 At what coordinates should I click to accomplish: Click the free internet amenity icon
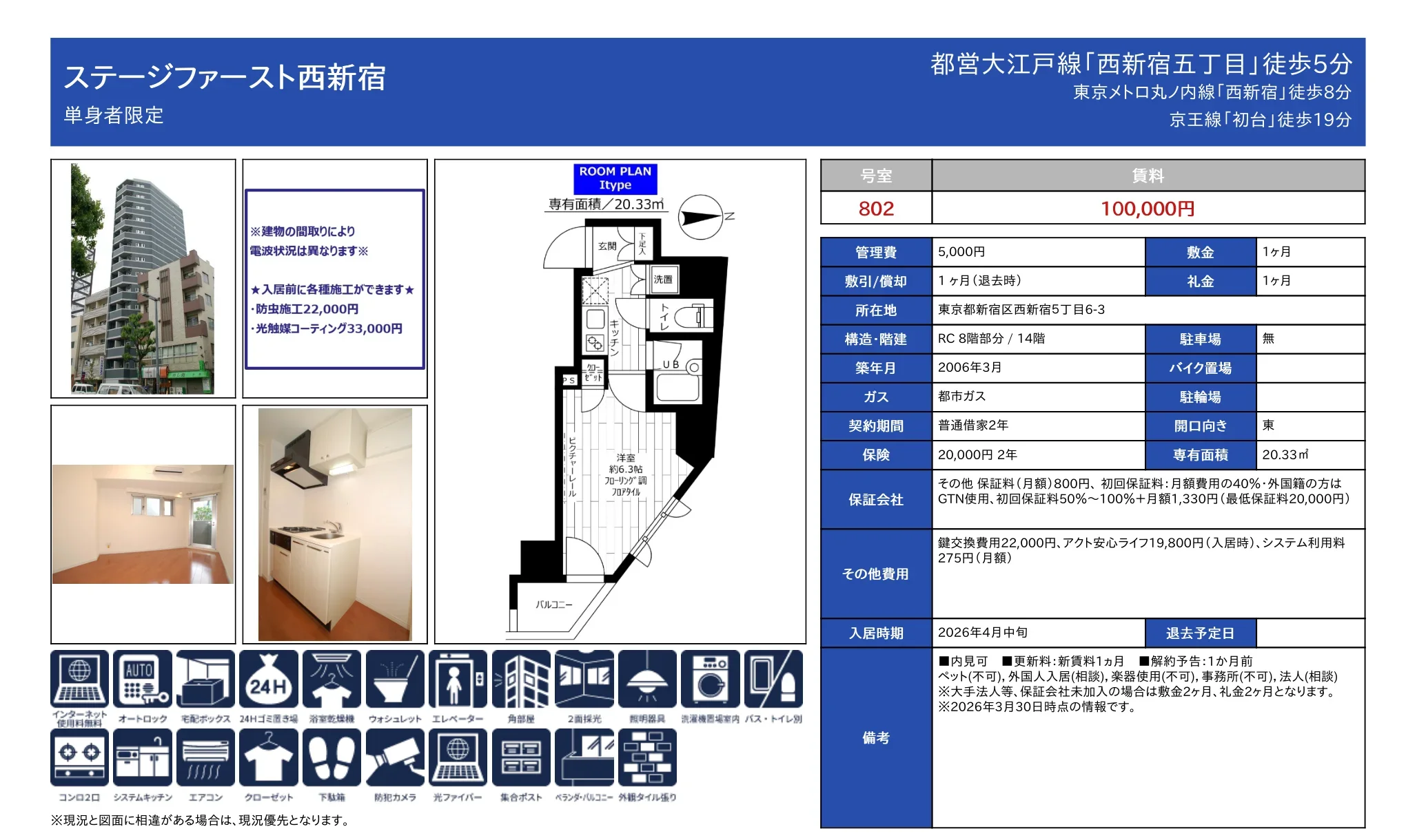pyautogui.click(x=79, y=679)
